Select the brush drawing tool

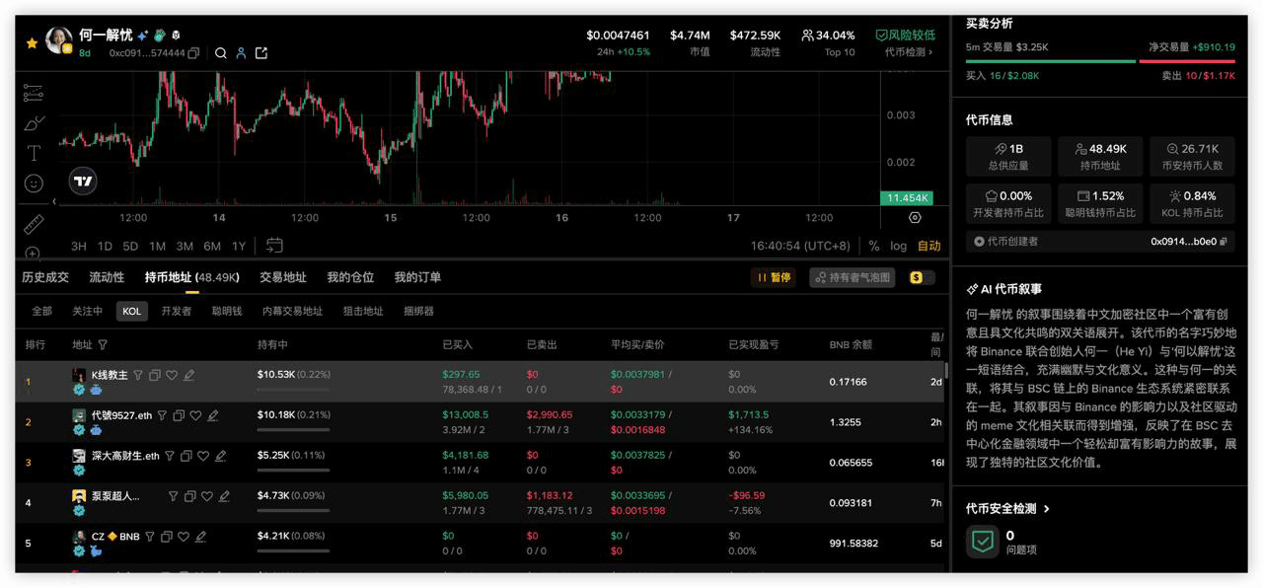click(x=34, y=123)
